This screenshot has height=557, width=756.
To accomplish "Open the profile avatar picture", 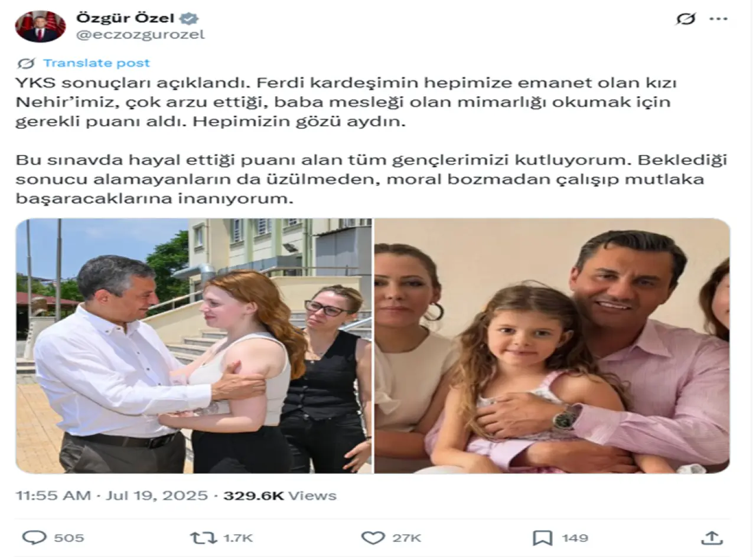I will click(x=40, y=26).
